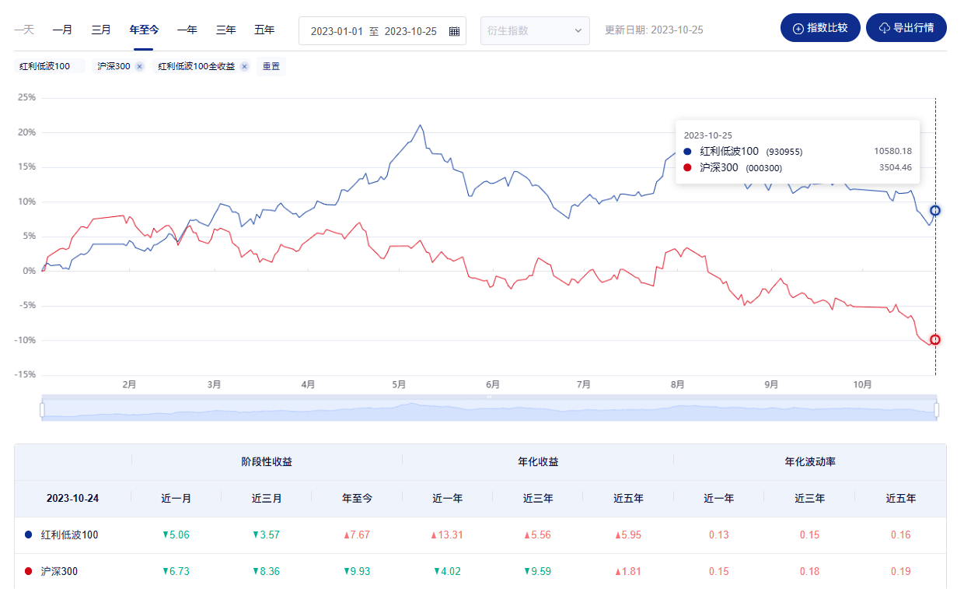Click the date range input field
The height and width of the screenshot is (589, 964).
(x=373, y=31)
